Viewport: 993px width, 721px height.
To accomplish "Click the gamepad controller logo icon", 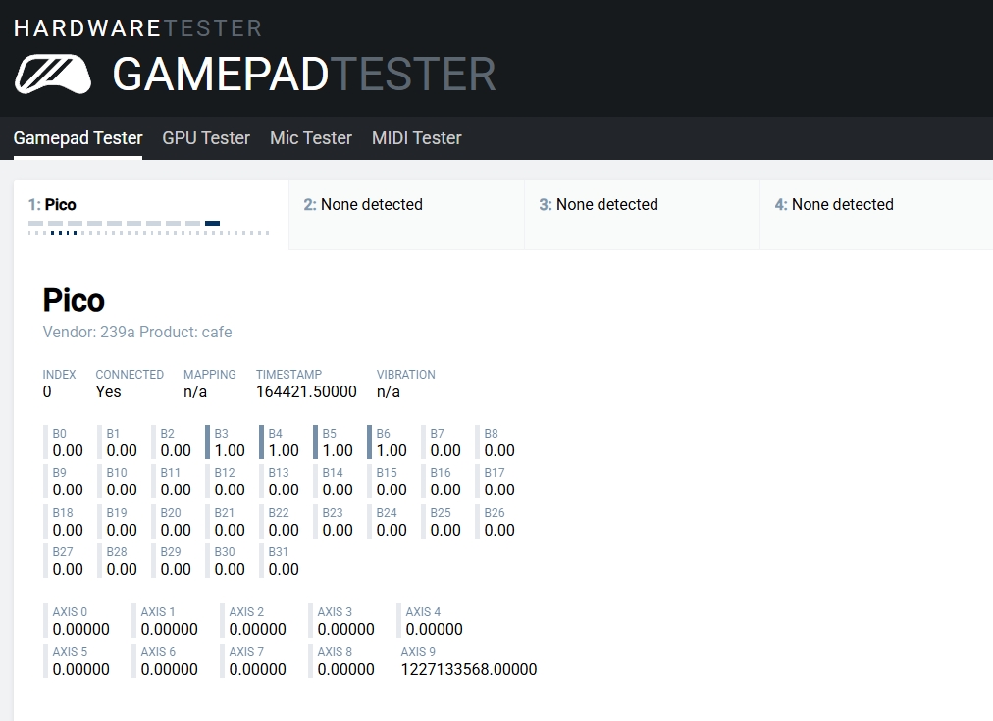I will (53, 75).
